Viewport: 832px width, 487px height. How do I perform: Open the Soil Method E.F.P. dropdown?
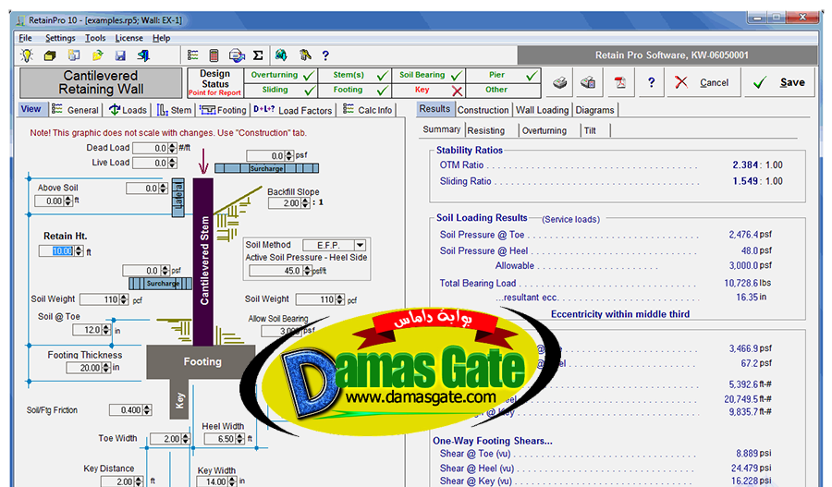pos(361,245)
